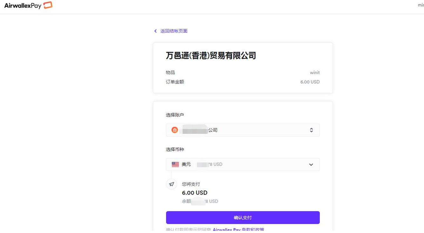The image size is (424, 233).
Task: Click the chevron on the currency selector
Action: pos(311,165)
